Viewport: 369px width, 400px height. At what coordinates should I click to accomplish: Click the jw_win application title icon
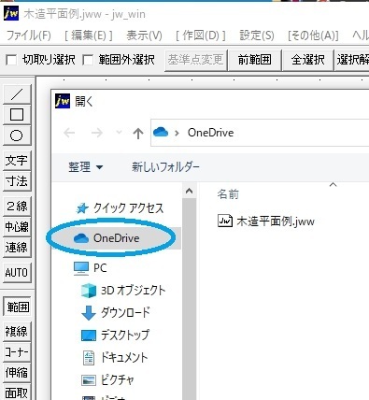11,14
